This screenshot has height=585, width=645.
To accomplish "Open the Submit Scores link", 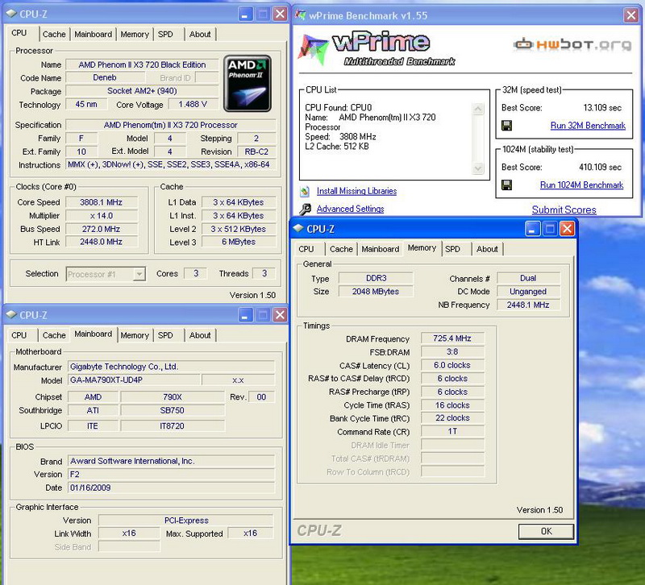I will [564, 210].
